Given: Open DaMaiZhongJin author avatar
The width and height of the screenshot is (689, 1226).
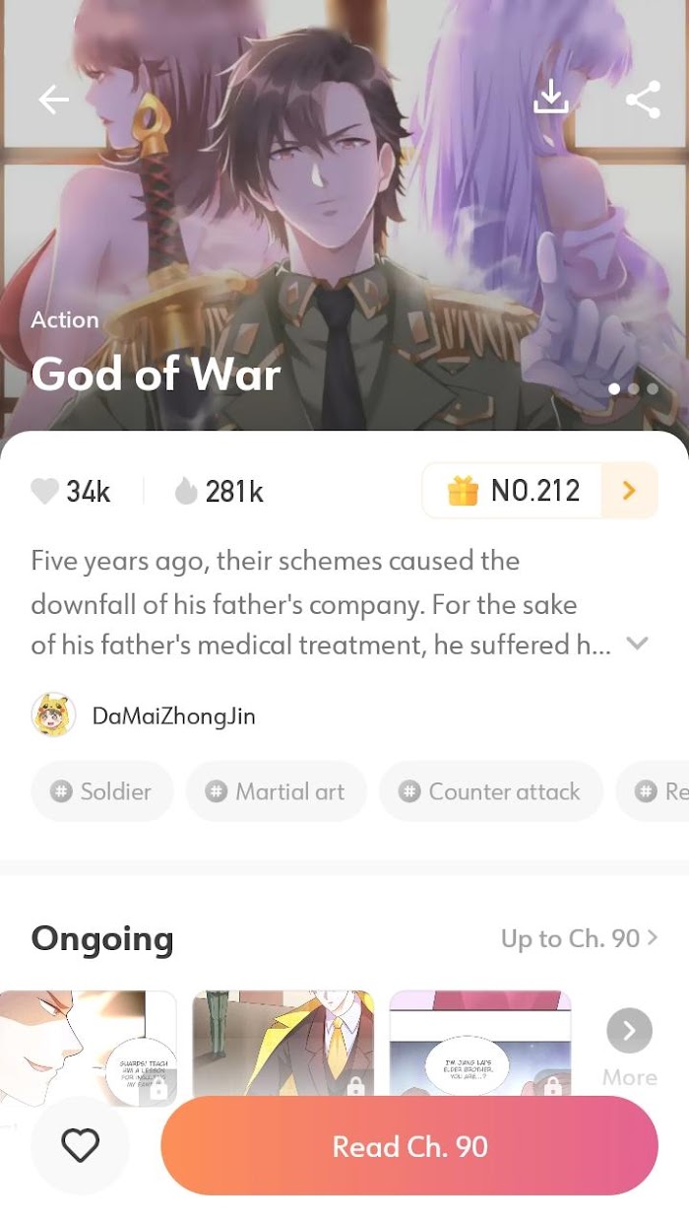Looking at the screenshot, I should point(53,715).
